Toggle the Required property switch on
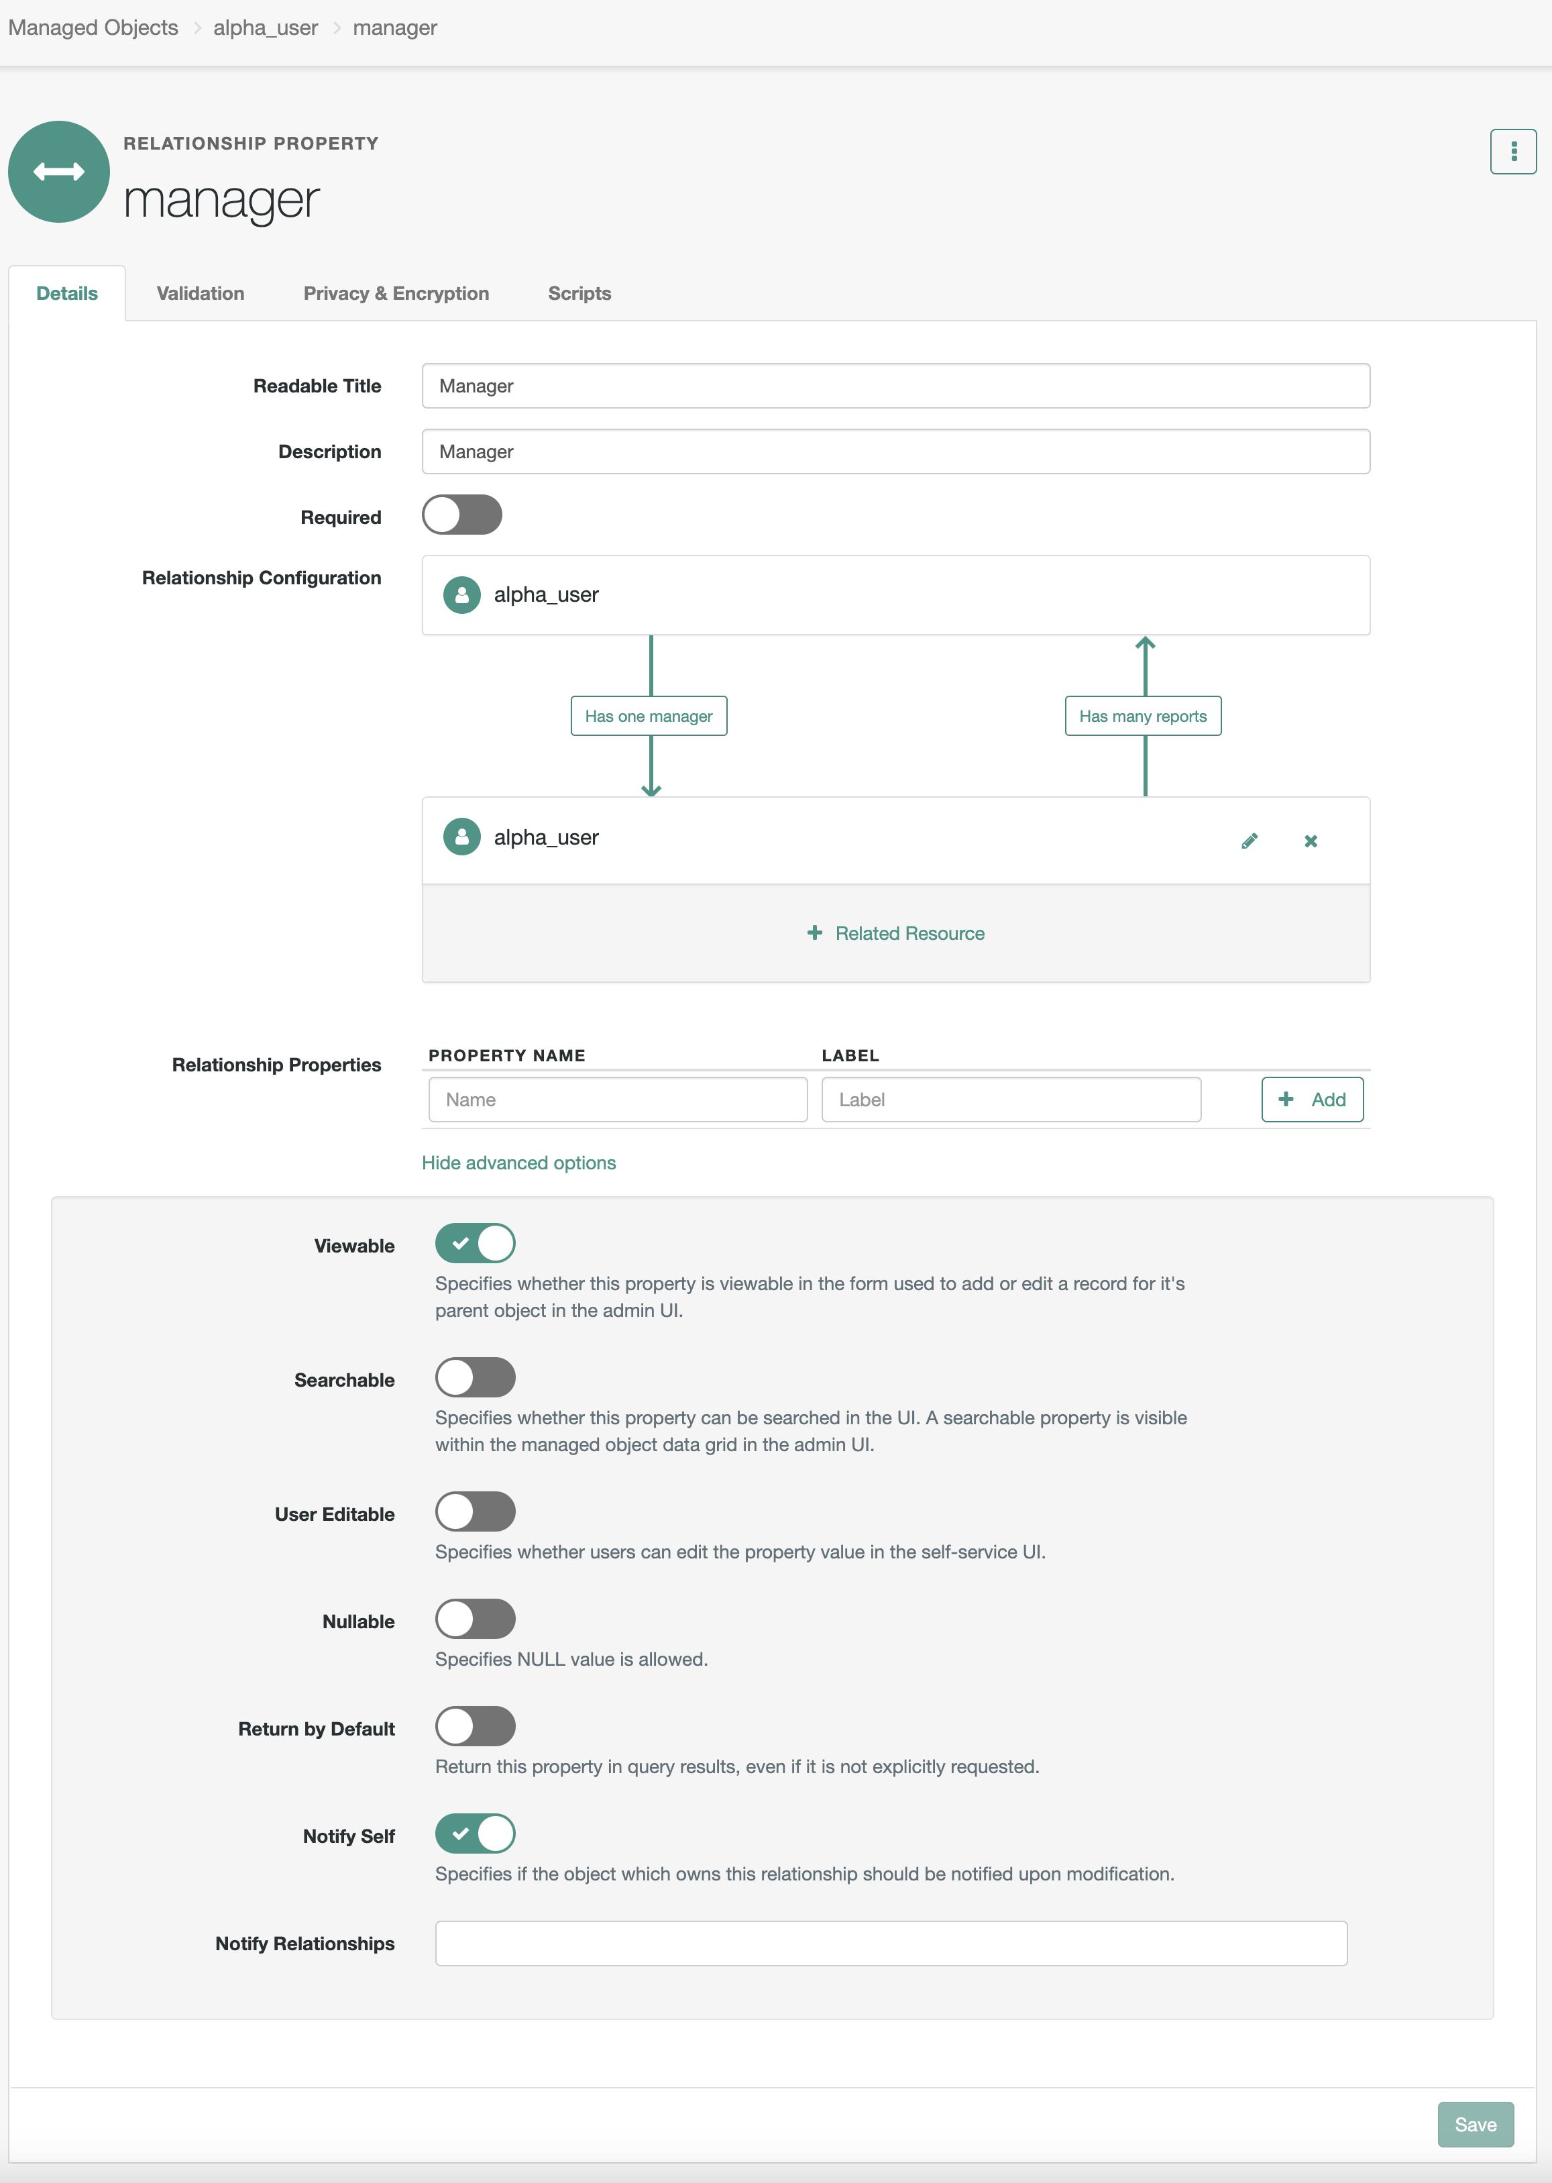1552x2183 pixels. [x=463, y=515]
